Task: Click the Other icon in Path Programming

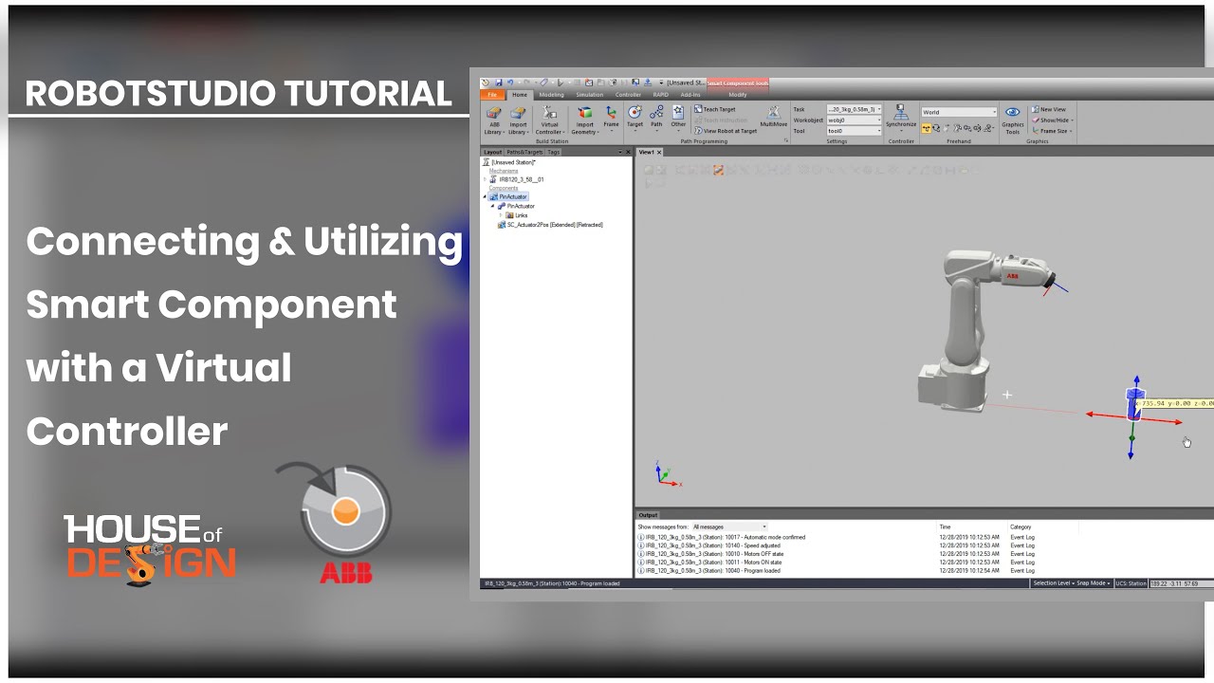Action: (678, 113)
